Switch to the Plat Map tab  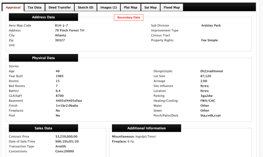coord(130,7)
